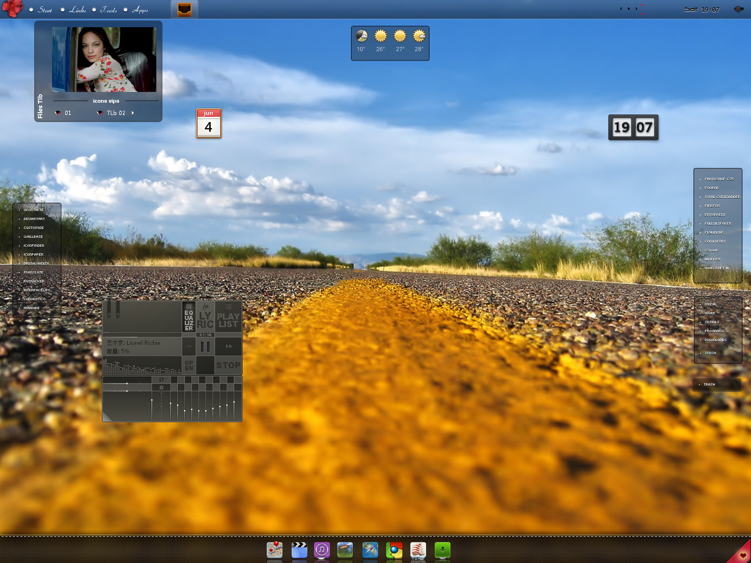The height and width of the screenshot is (563, 751).
Task: Click the Photoshop CS5 launcher link
Action: 719,179
